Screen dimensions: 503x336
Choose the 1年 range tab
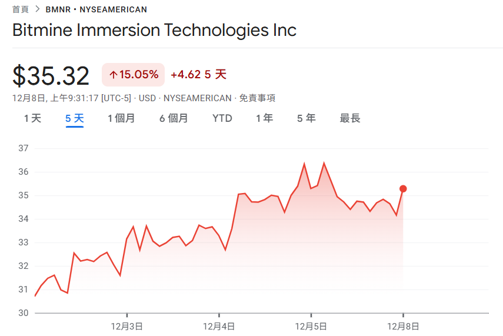pos(264,118)
